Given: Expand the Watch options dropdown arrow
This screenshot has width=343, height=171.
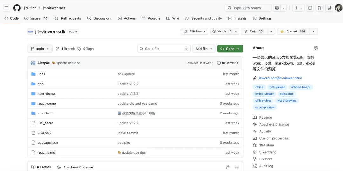Looking at the screenshot, I should [x=236, y=31].
